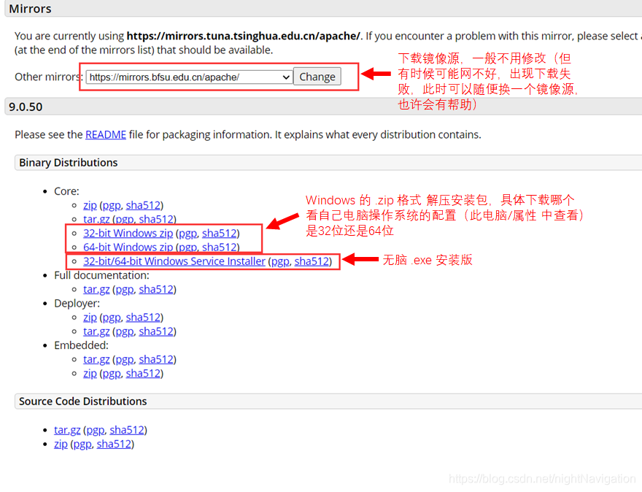
Task: Click the 'Deployer:' list label
Action: coord(77,304)
